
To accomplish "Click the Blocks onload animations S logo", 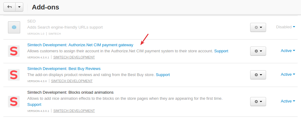I will pos(14,101).
